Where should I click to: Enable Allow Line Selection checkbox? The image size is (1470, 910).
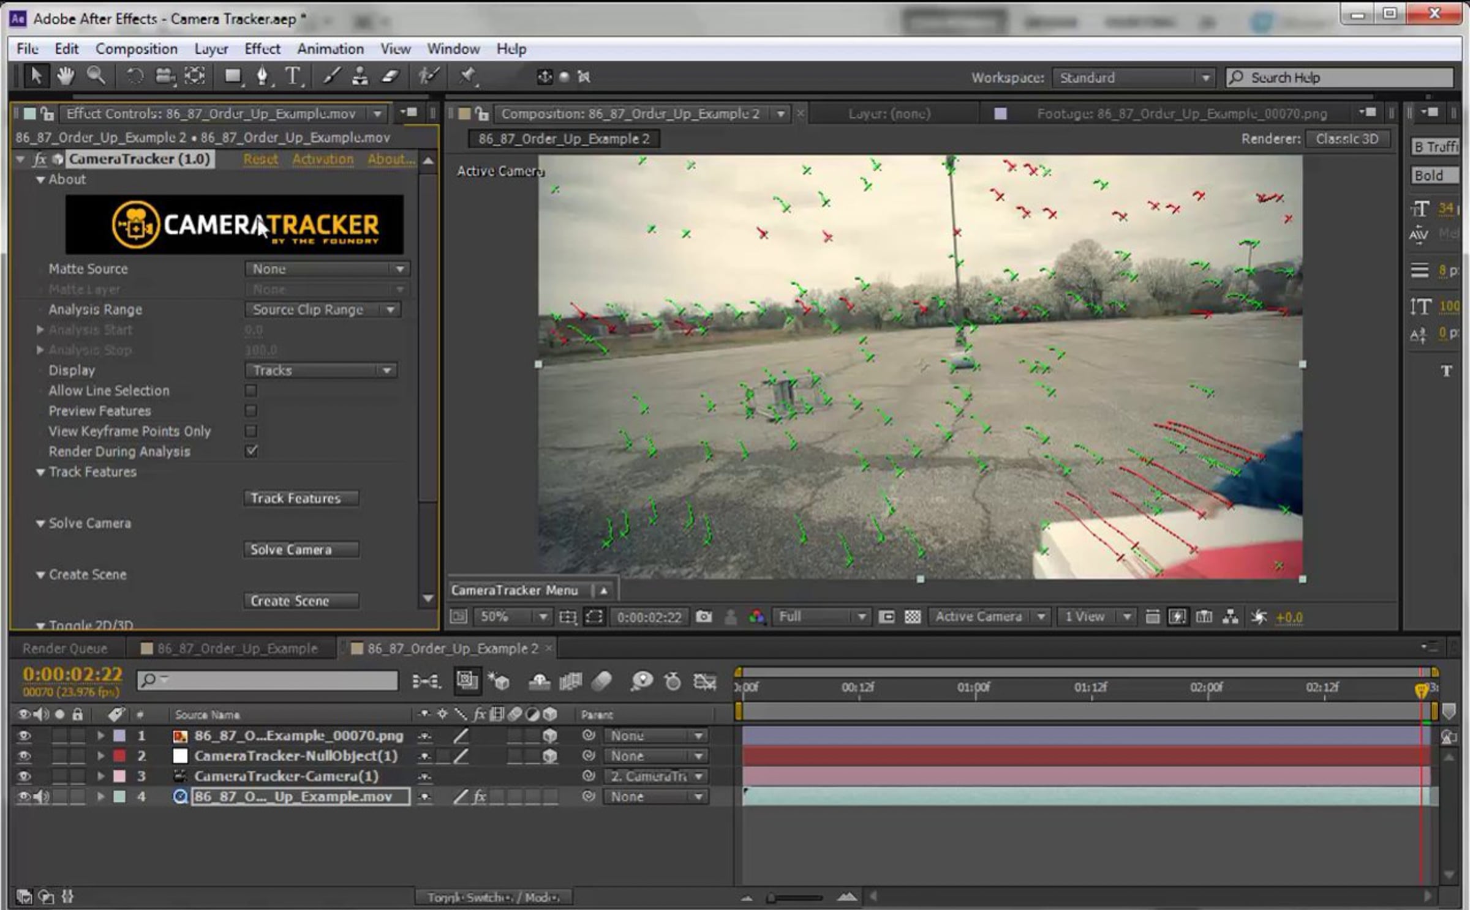tap(251, 390)
